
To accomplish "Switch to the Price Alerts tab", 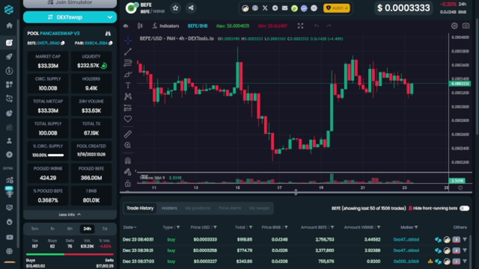I will pyautogui.click(x=230, y=208).
